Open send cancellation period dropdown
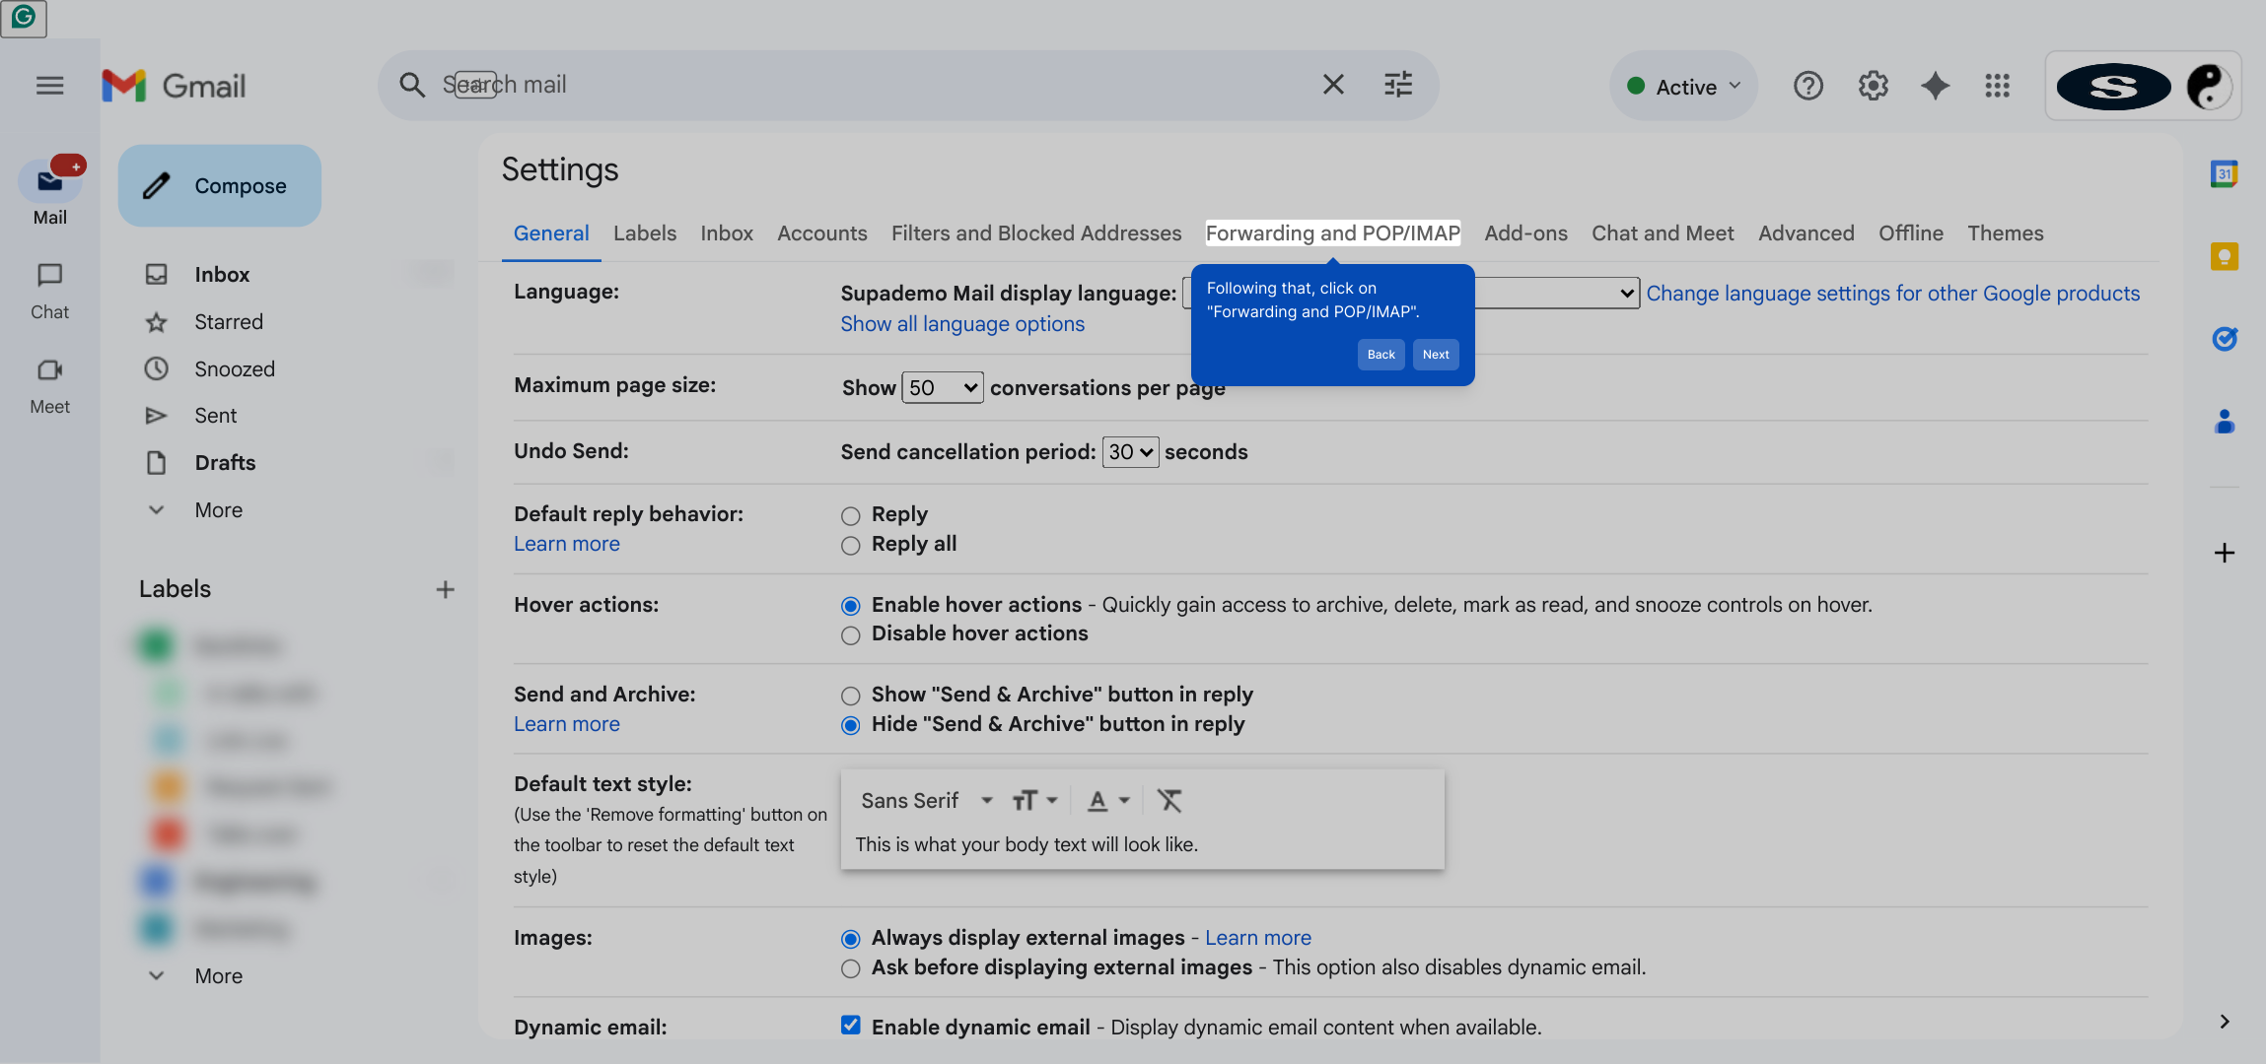This screenshot has width=2266, height=1064. pyautogui.click(x=1130, y=452)
